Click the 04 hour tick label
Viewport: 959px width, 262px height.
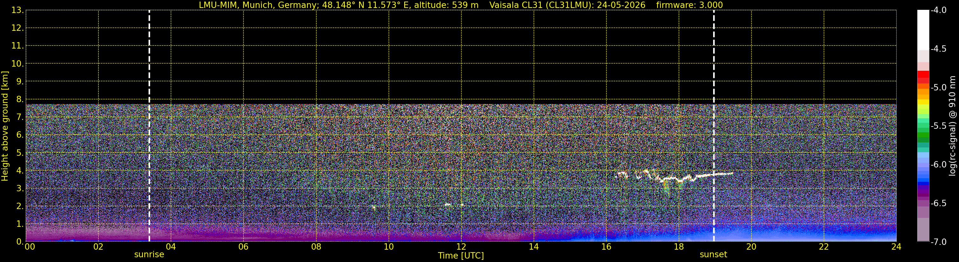click(171, 247)
